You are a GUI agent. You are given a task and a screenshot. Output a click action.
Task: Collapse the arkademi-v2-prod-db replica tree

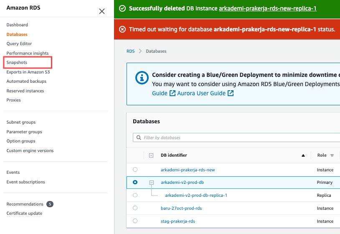152,183
